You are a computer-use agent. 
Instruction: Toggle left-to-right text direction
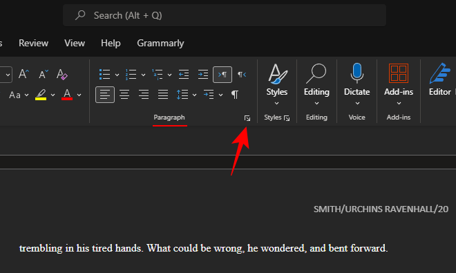222,75
